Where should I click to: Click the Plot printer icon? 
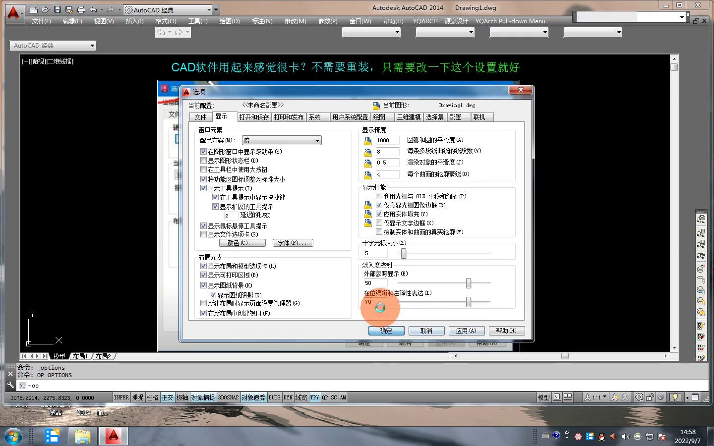coord(81,10)
